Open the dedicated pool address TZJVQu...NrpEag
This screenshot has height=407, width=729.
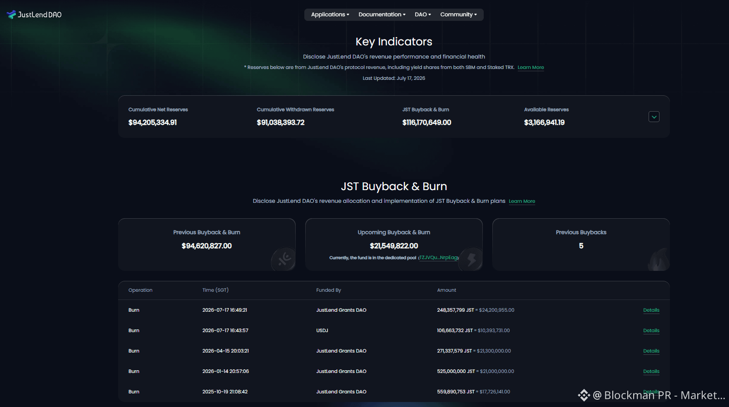(438, 257)
